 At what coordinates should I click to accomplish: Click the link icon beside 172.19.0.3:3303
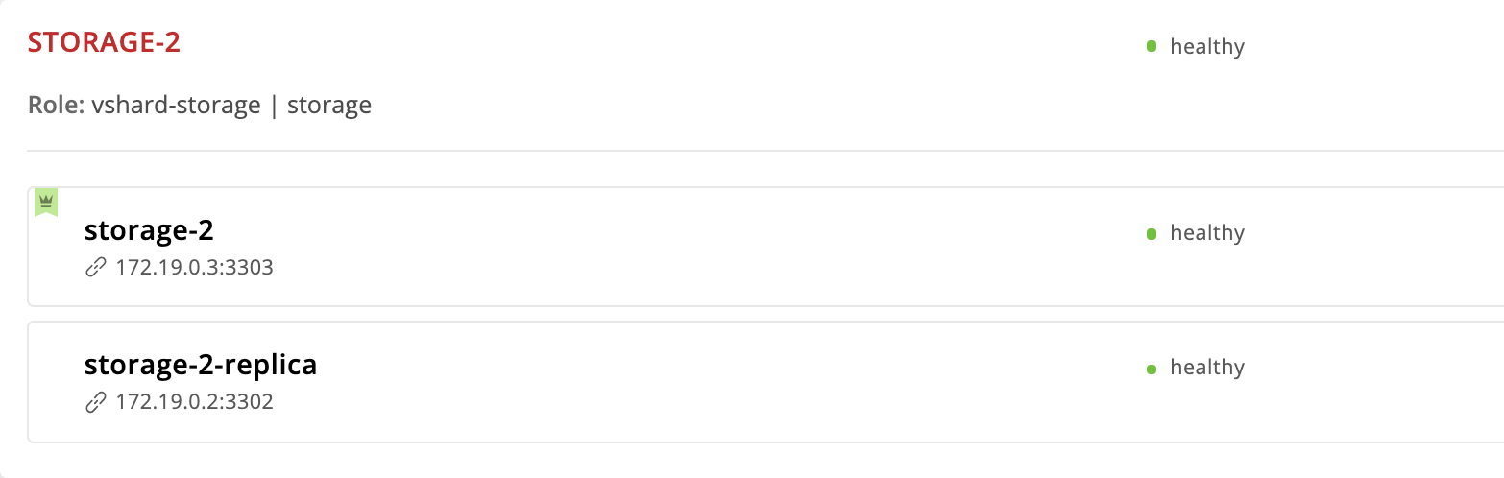coord(95,268)
